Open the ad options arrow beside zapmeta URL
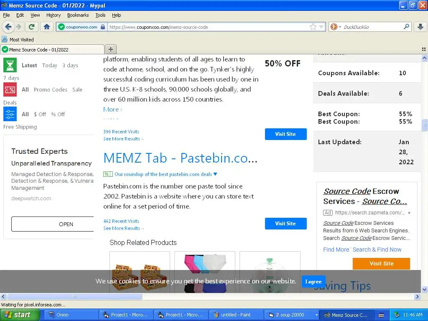Screen dimensions: 428x321 [409, 213]
